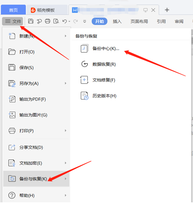Expand the undo history dropdown arrow
This screenshot has width=193, height=204.
pyautogui.click(x=69, y=21)
